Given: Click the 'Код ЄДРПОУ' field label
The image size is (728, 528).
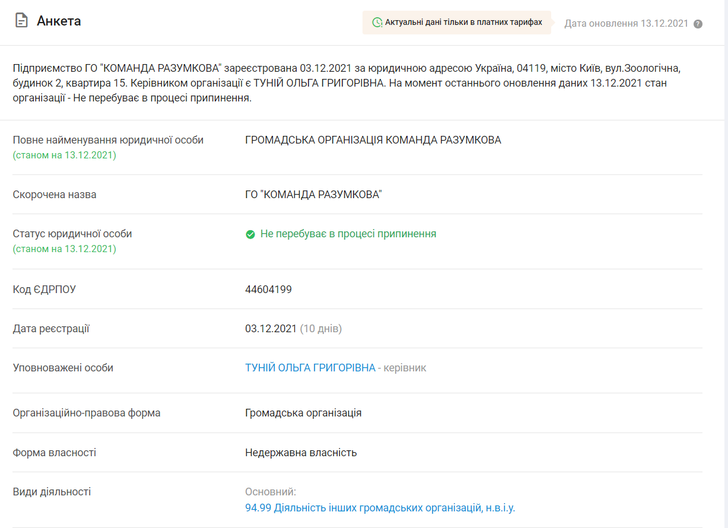Looking at the screenshot, I should tap(44, 290).
